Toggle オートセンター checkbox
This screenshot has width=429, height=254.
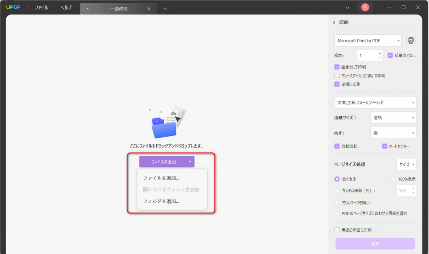(385, 146)
